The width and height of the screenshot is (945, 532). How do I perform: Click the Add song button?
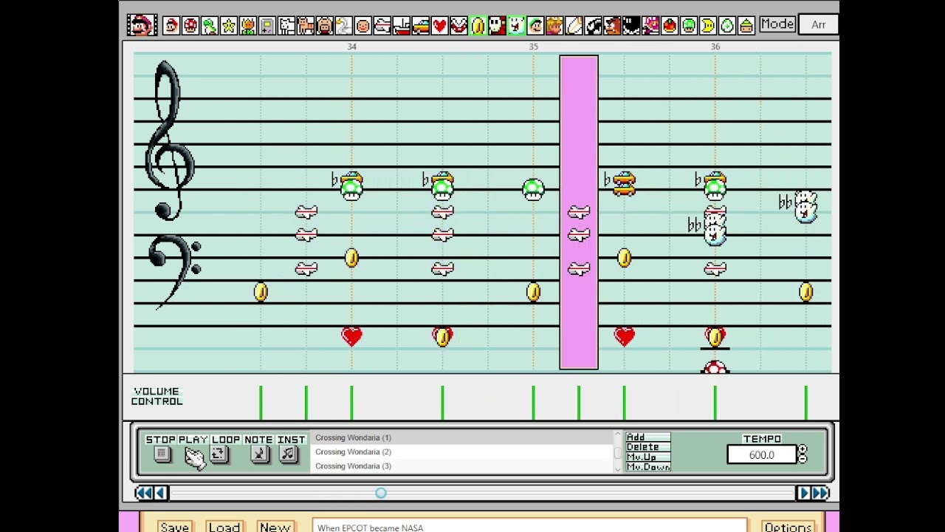point(648,437)
